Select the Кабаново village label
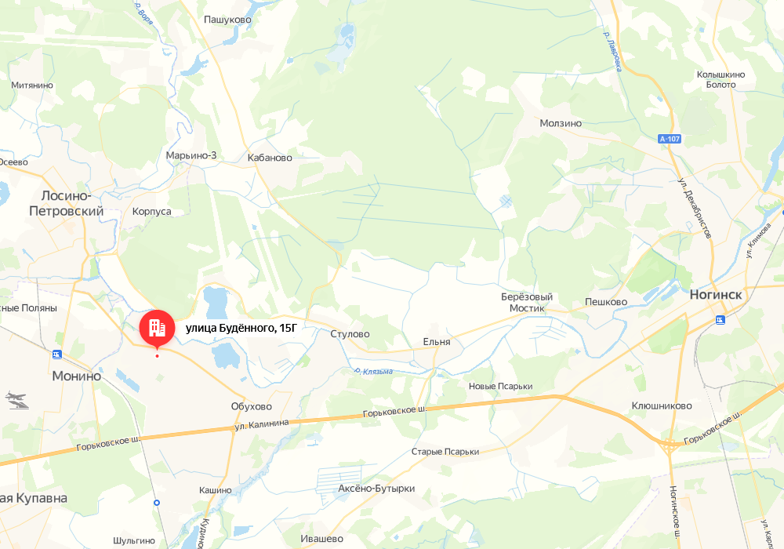The image size is (784, 549). [270, 158]
